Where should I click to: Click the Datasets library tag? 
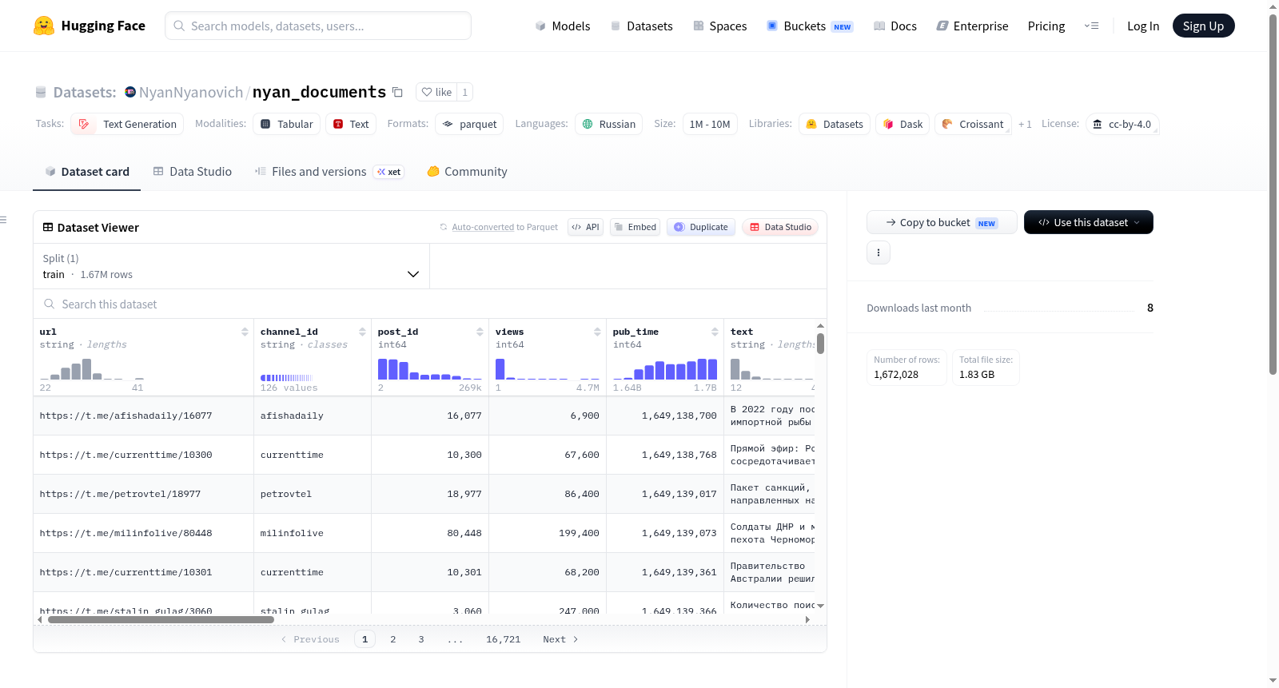tap(835, 124)
